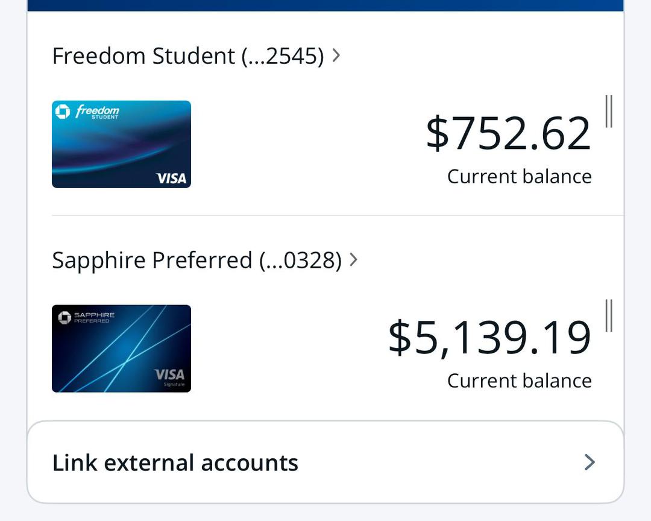This screenshot has height=521, width=651.
Task: Click the chevron beside Freedom Student (...2545)
Action: coord(336,55)
